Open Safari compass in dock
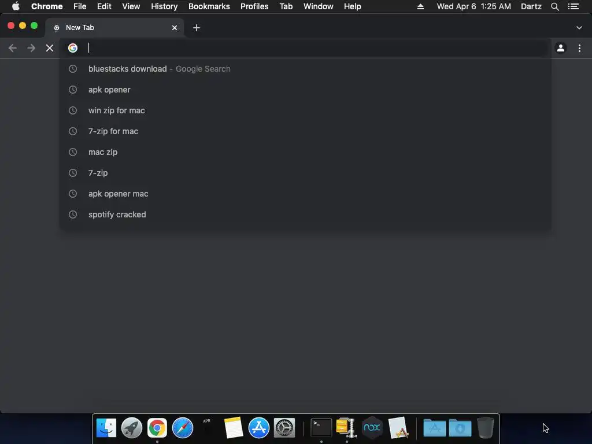 pos(183,428)
